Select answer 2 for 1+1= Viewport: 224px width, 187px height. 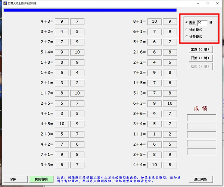(170, 134)
